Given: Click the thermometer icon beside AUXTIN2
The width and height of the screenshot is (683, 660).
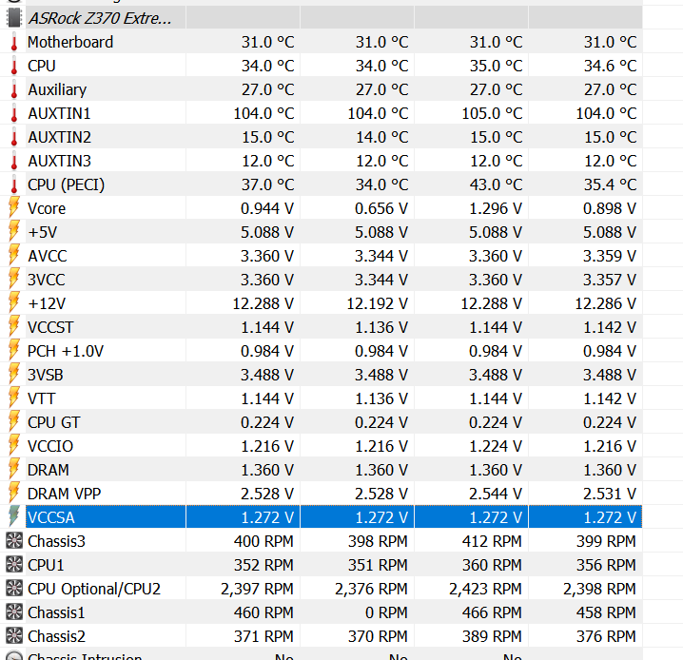Looking at the screenshot, I should coord(14,137).
